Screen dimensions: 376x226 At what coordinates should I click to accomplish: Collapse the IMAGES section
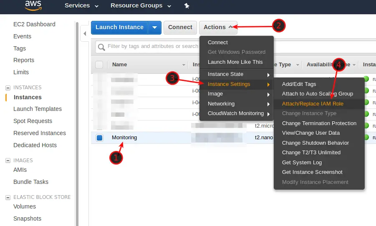(8, 161)
